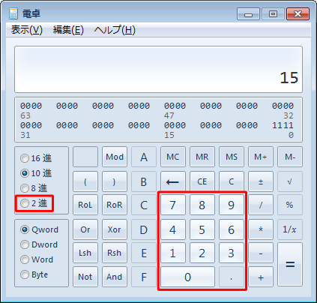Click the MR memory recall button
Viewport: 317px width, 303px height.
pos(202,157)
